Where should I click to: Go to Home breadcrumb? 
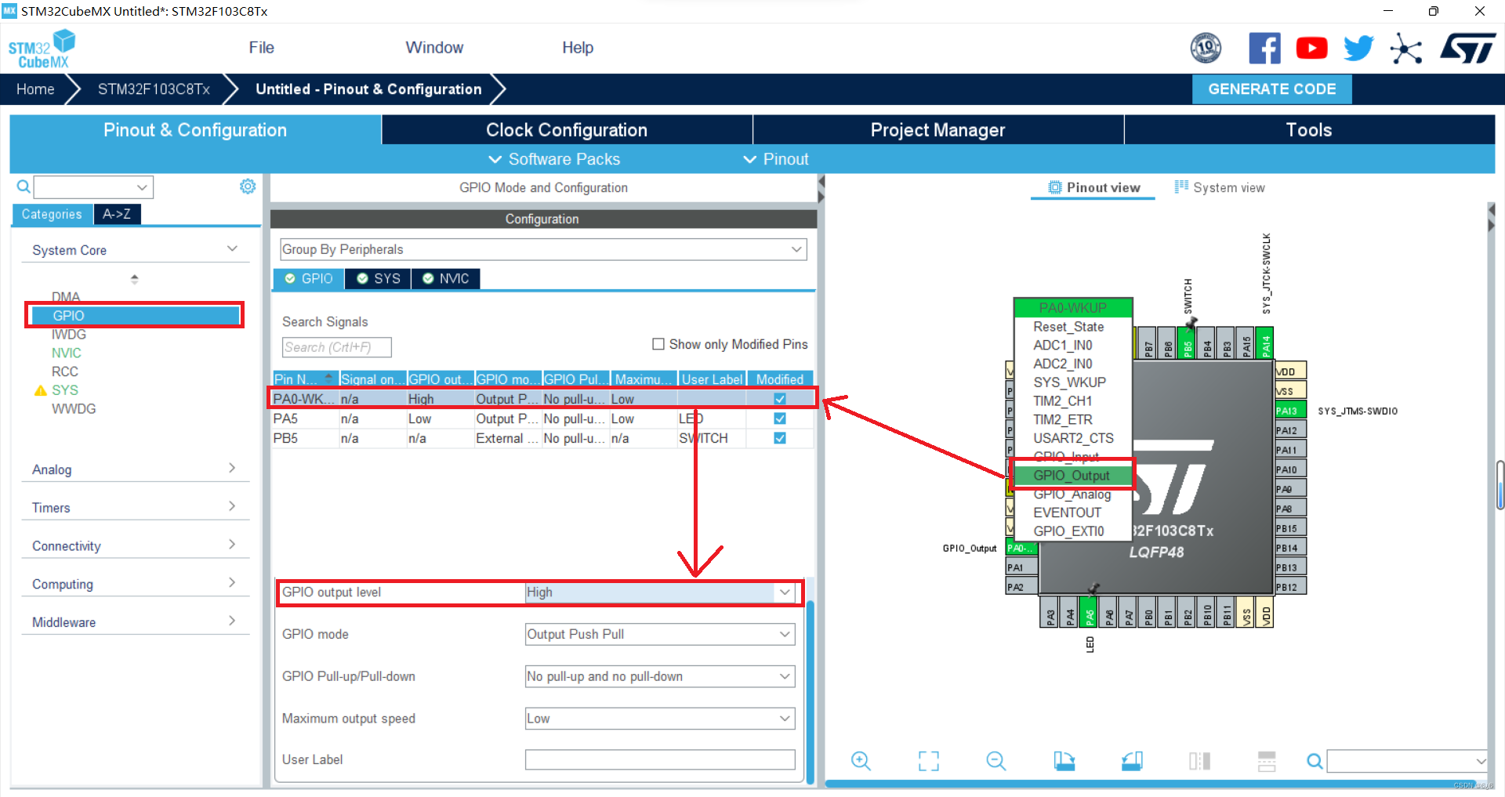[x=35, y=89]
